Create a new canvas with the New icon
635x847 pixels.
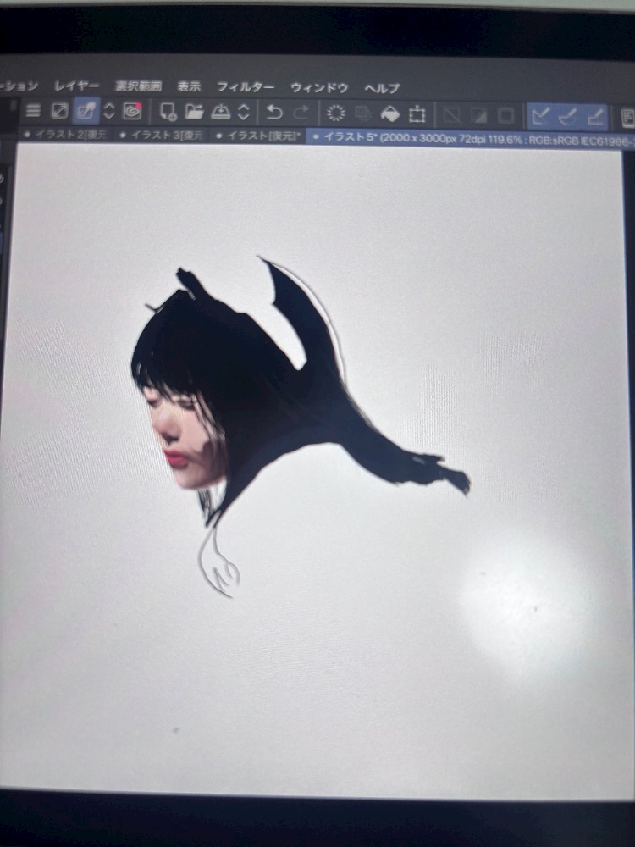168,112
